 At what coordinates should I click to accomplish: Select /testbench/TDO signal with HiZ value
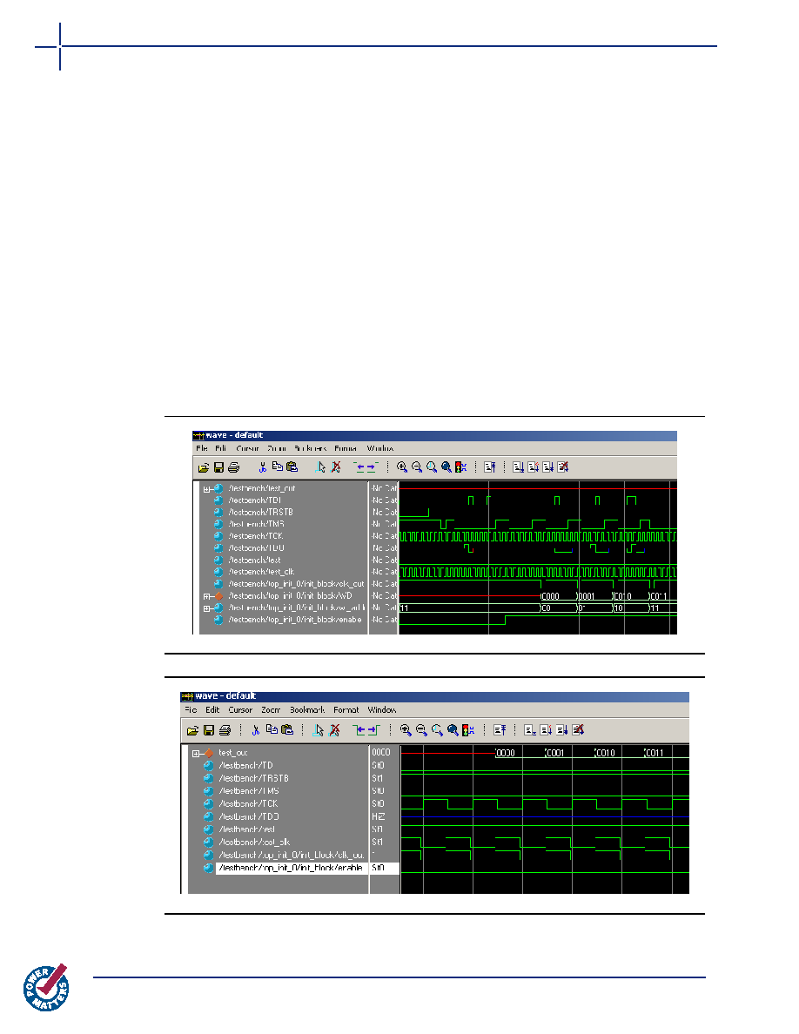[x=249, y=817]
